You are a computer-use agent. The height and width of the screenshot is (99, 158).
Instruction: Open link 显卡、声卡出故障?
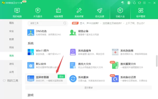point(89,23)
